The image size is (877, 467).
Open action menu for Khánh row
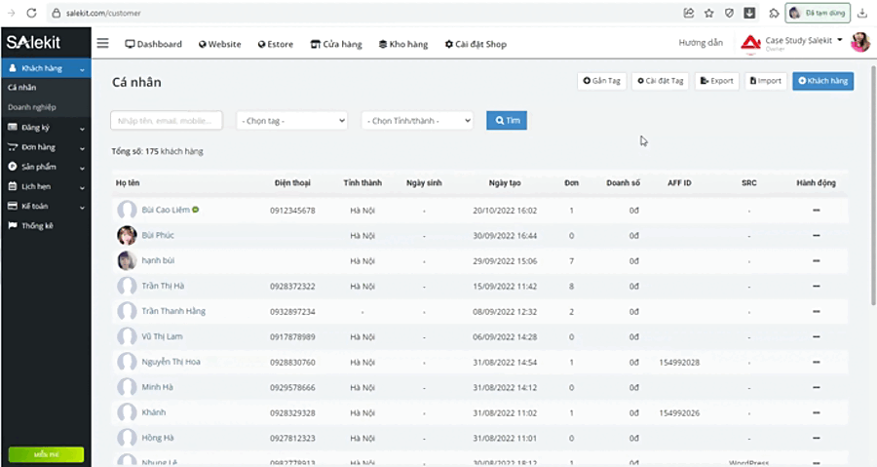point(816,412)
